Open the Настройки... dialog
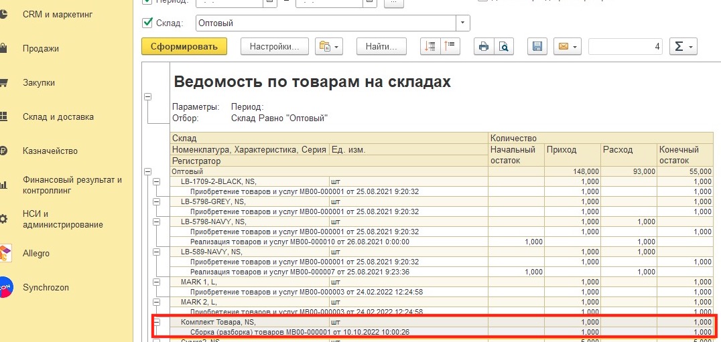 click(275, 46)
